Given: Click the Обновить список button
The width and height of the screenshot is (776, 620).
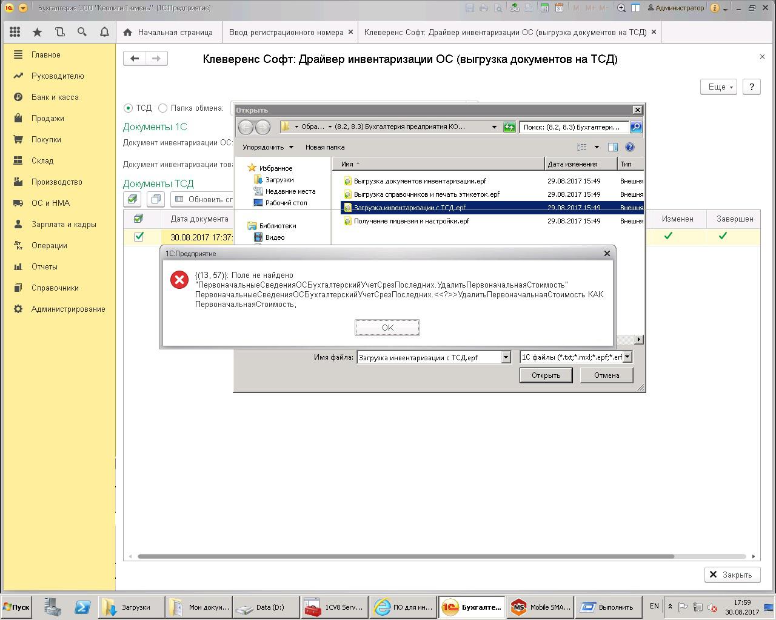Looking at the screenshot, I should coord(203,199).
